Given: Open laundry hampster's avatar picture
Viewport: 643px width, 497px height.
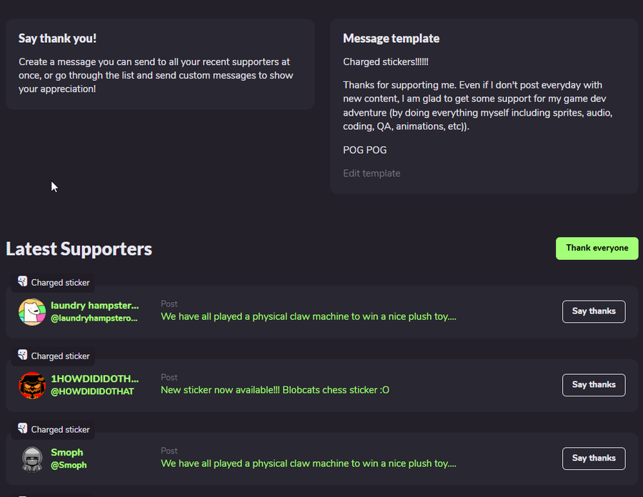Looking at the screenshot, I should (x=32, y=312).
